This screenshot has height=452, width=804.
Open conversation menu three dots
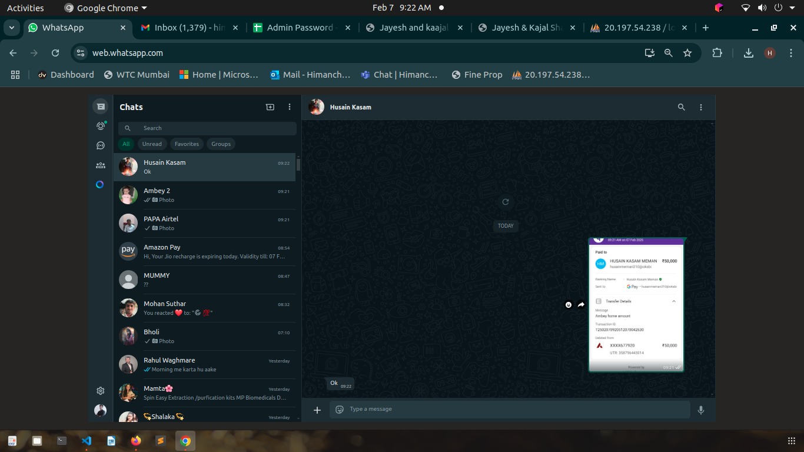tap(701, 107)
